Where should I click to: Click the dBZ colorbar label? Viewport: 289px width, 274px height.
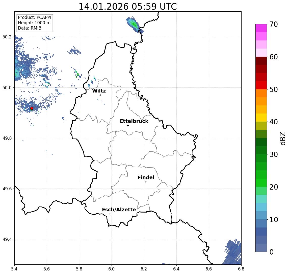pos(282,138)
